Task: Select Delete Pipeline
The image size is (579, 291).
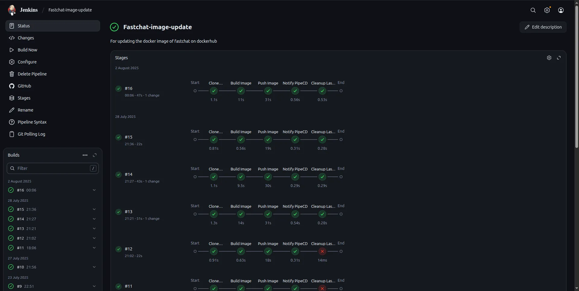Action: click(x=53, y=74)
